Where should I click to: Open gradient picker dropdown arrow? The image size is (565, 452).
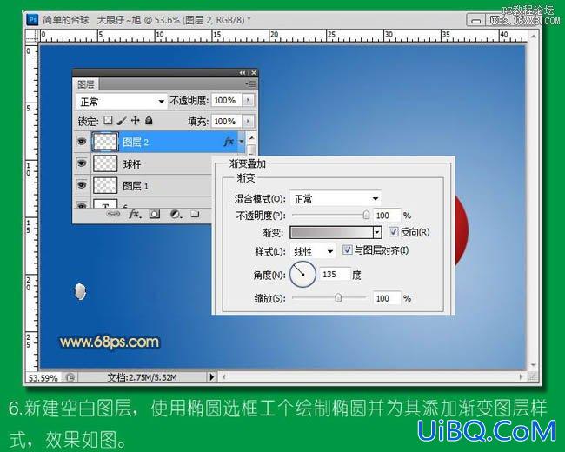tap(377, 232)
